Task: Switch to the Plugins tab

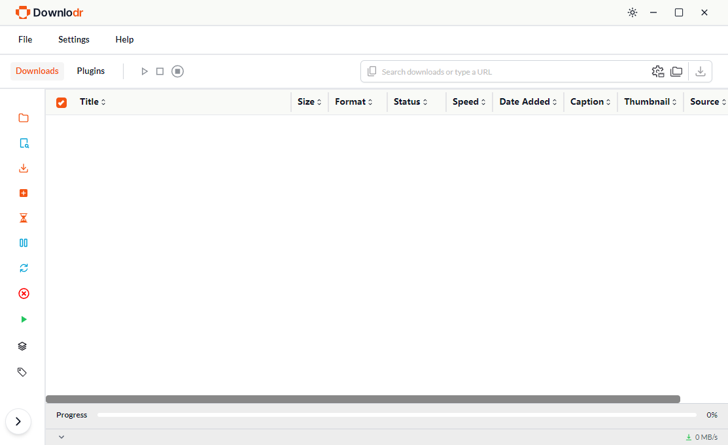Action: tap(91, 71)
